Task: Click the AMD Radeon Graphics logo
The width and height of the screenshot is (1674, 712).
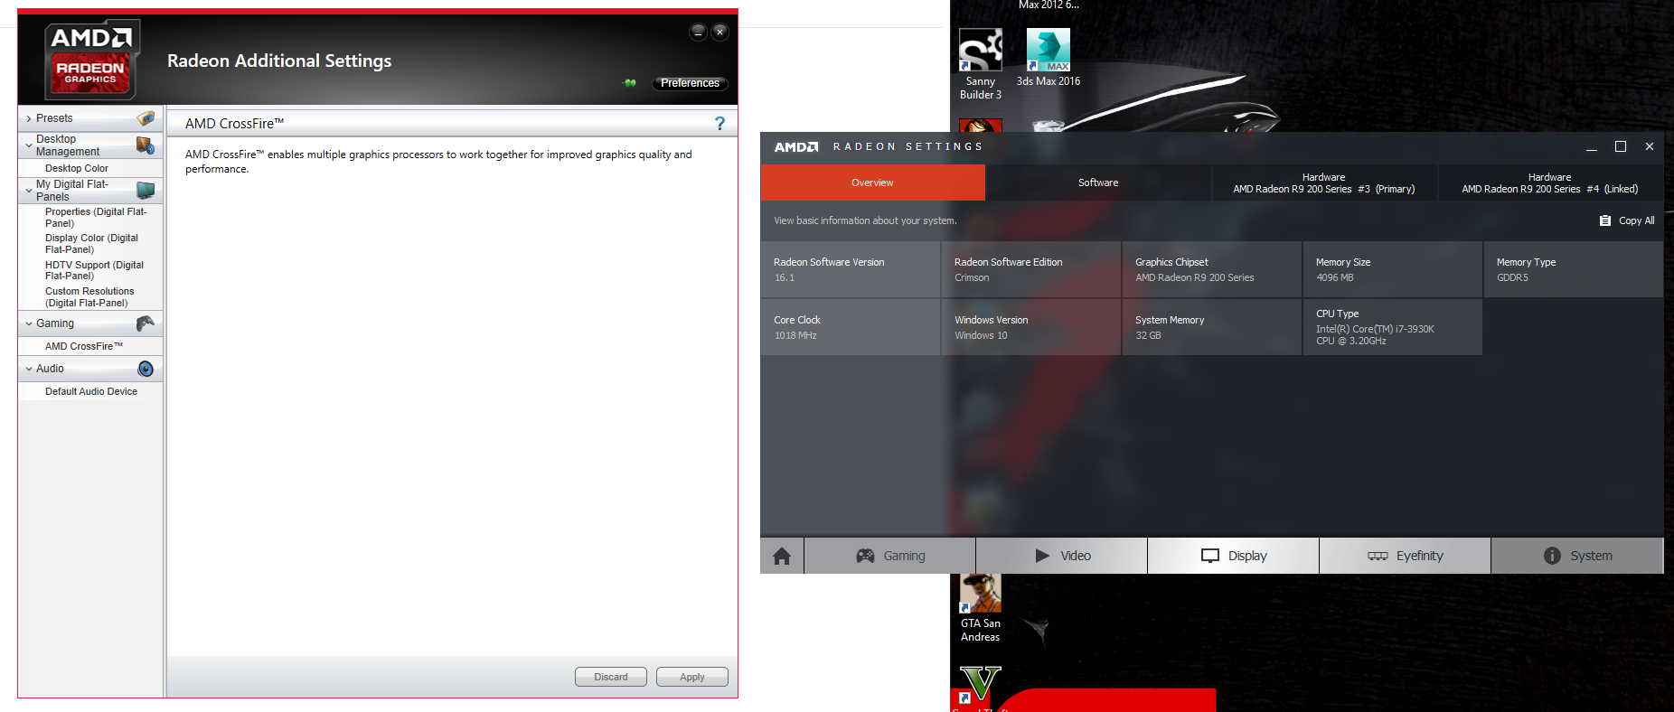Action: pos(91,60)
